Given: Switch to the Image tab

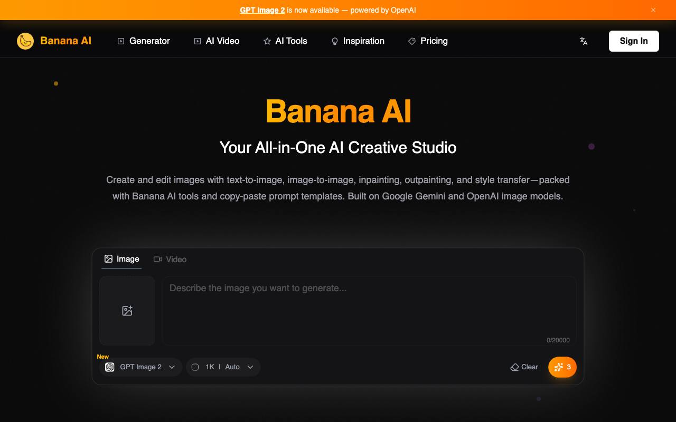Looking at the screenshot, I should [121, 259].
